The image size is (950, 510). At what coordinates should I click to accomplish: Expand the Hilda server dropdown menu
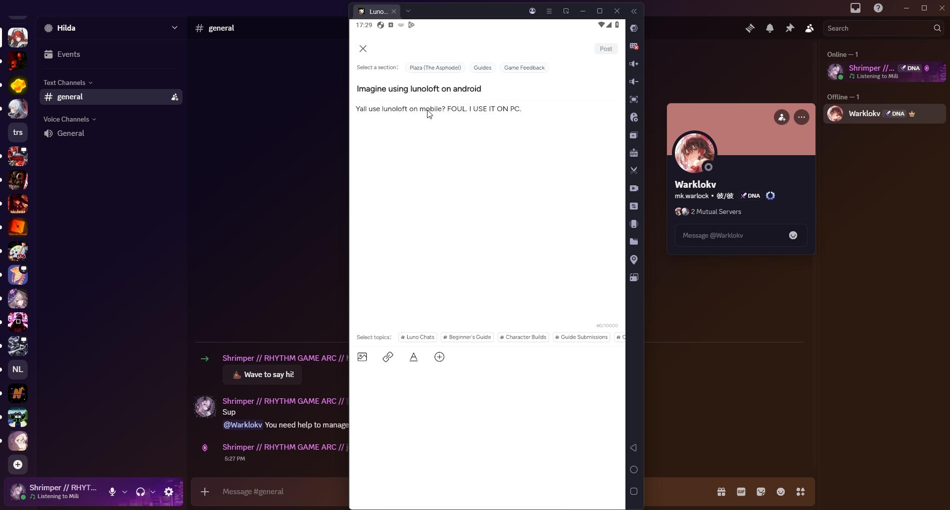[174, 28]
